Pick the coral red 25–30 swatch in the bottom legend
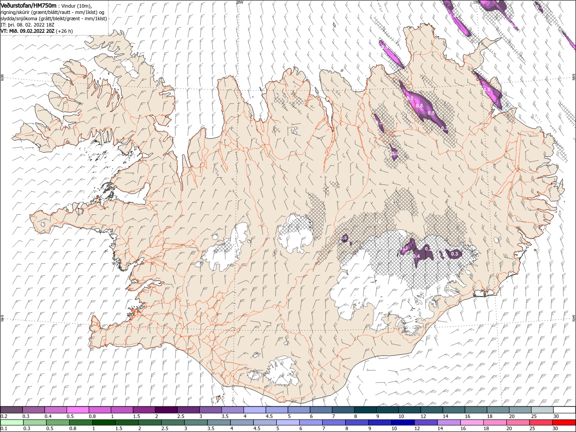 [x=541, y=423]
